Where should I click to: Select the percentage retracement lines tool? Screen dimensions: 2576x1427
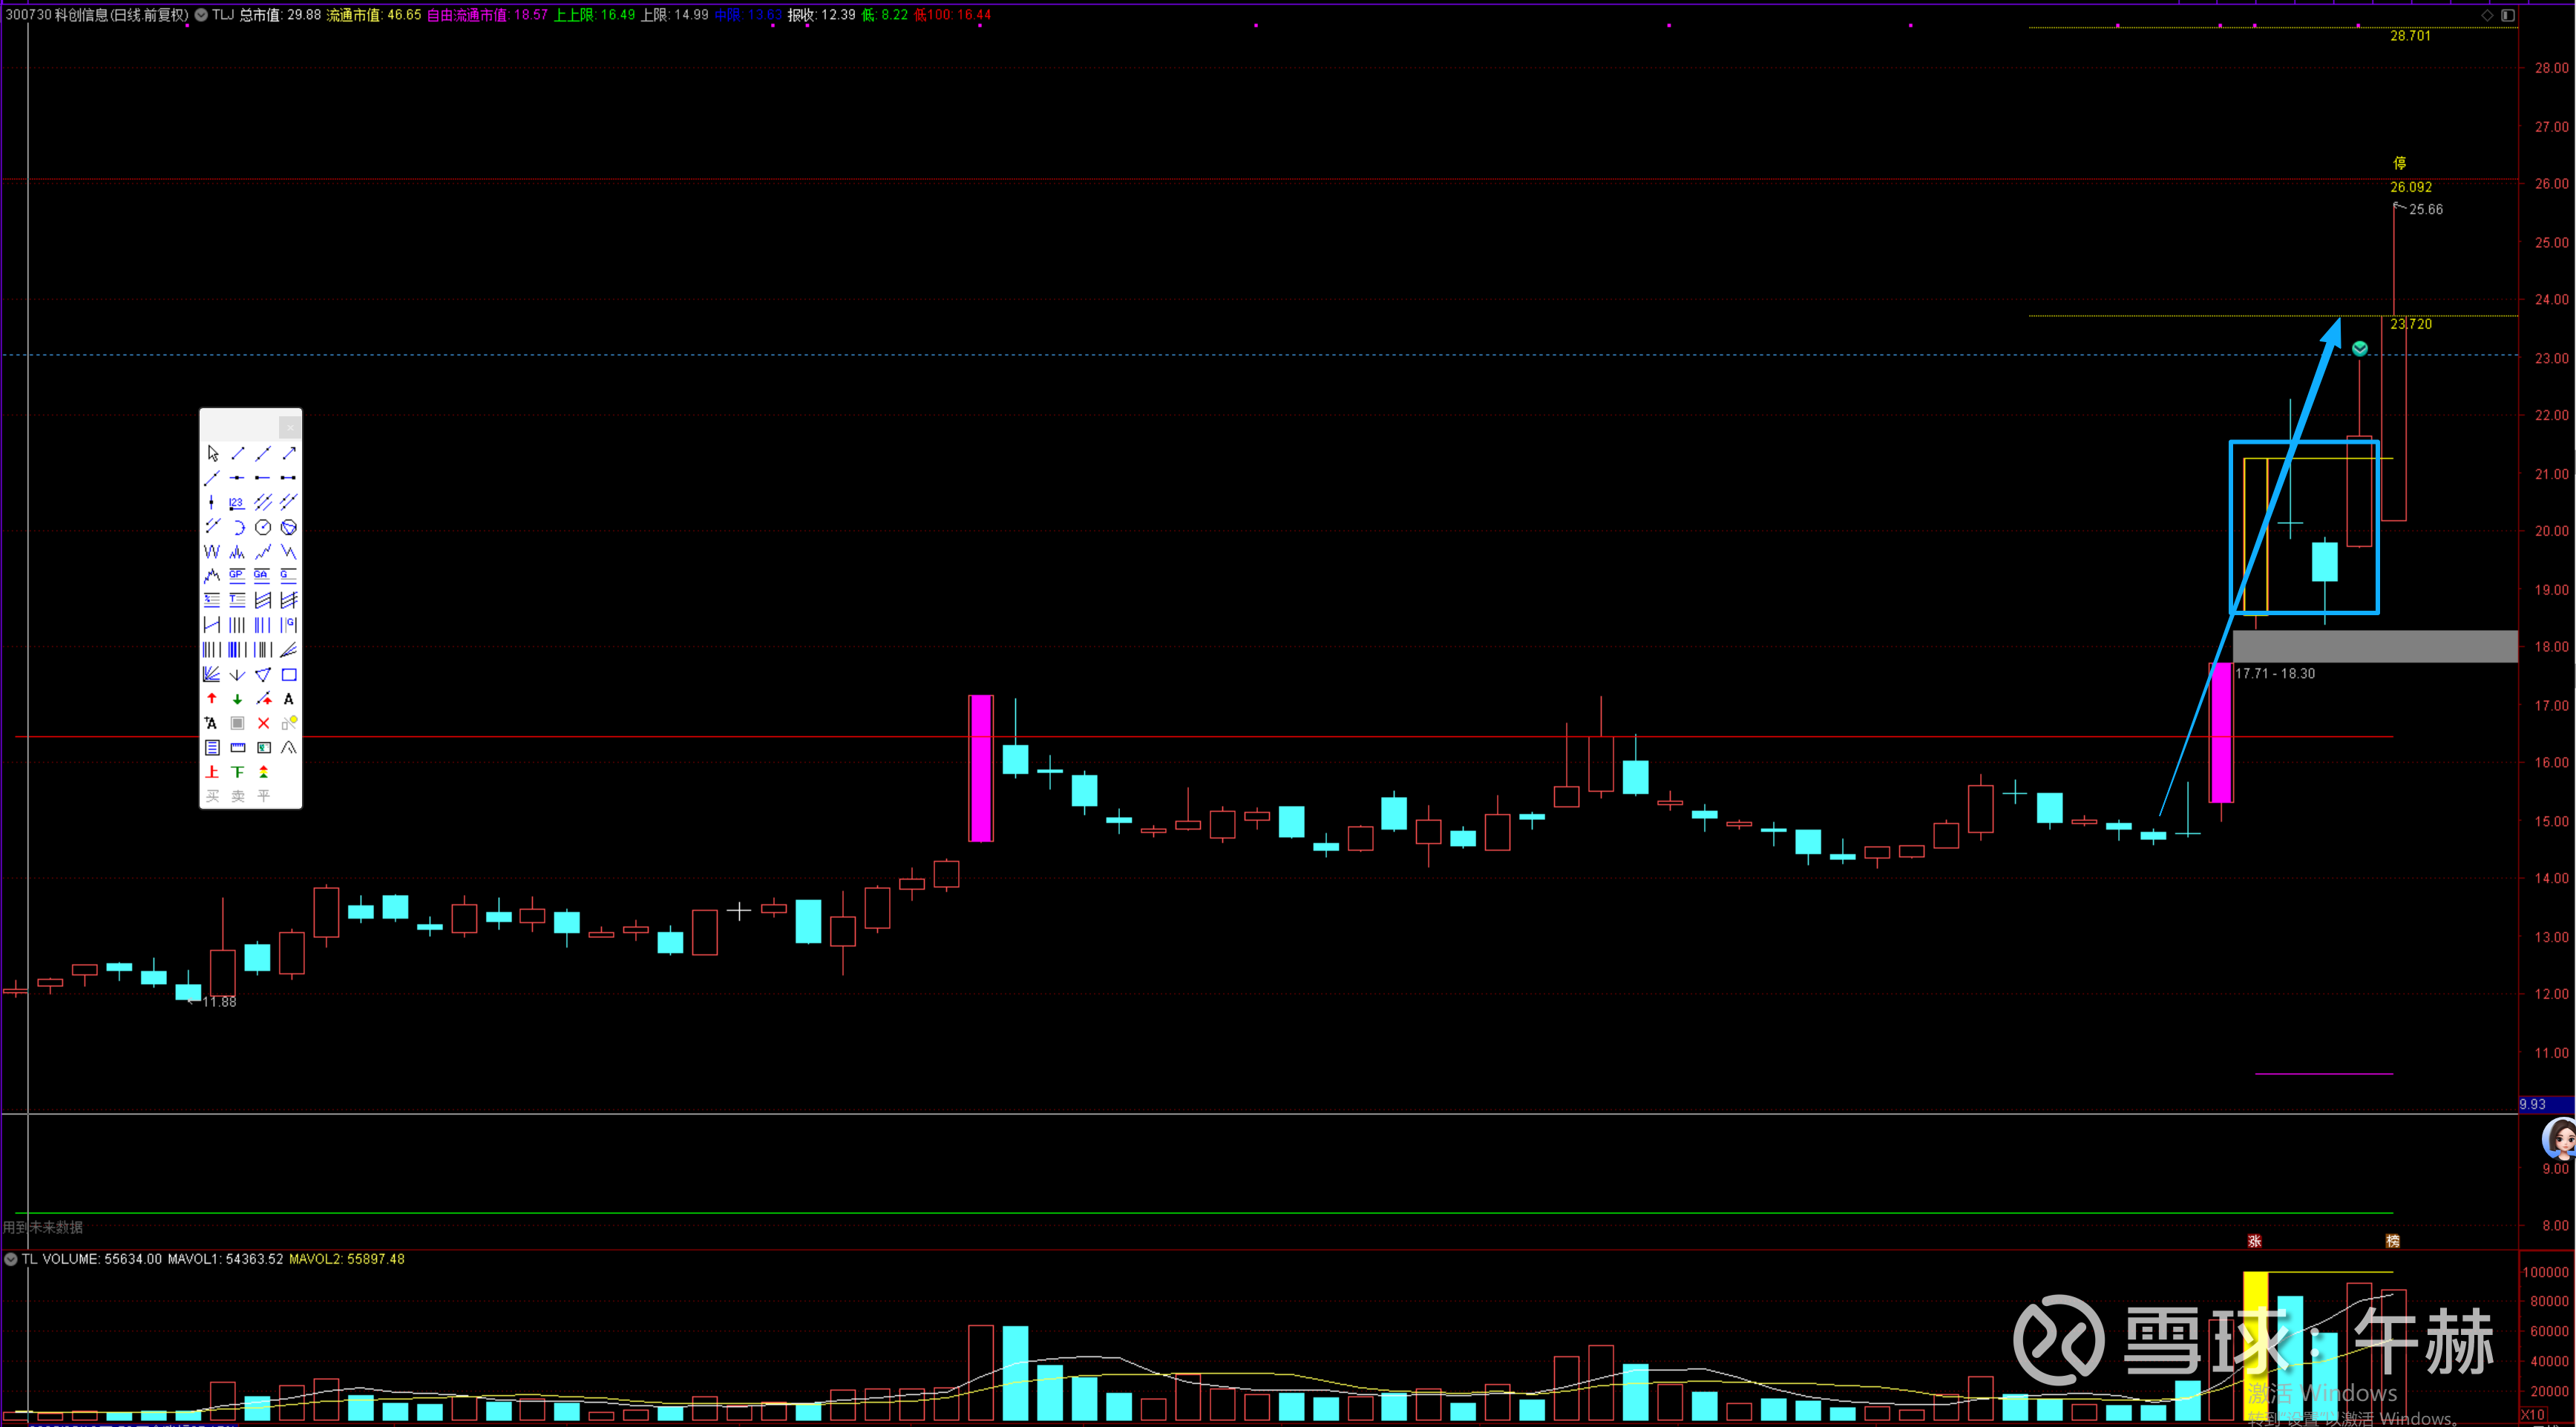pyautogui.click(x=212, y=600)
